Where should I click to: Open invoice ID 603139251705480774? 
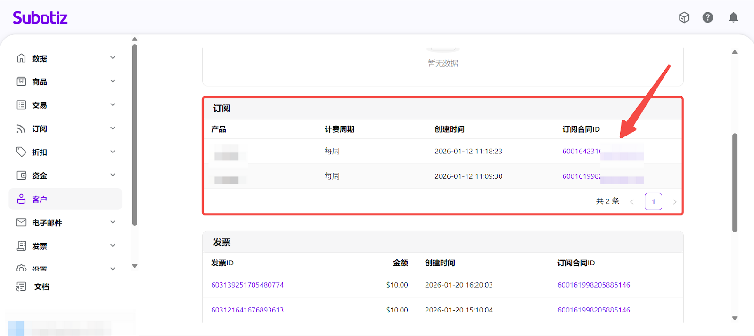point(247,285)
